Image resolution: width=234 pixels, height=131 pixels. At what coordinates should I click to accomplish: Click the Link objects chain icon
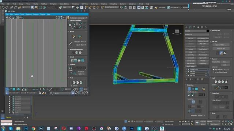[11, 7]
